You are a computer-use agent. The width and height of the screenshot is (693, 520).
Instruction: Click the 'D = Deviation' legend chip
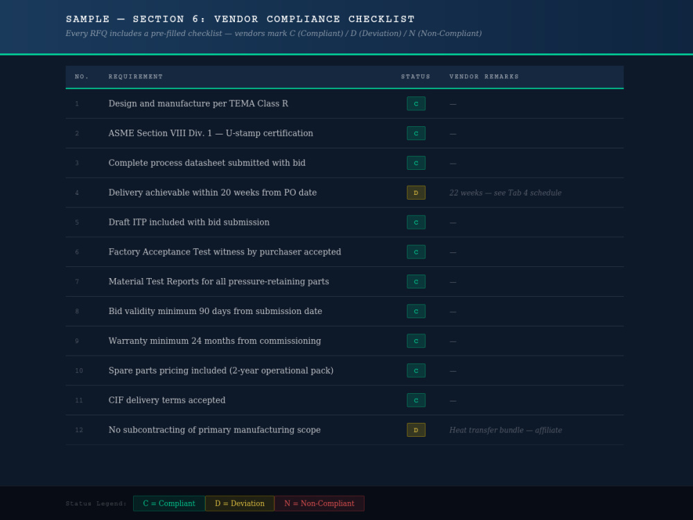[x=240, y=503]
